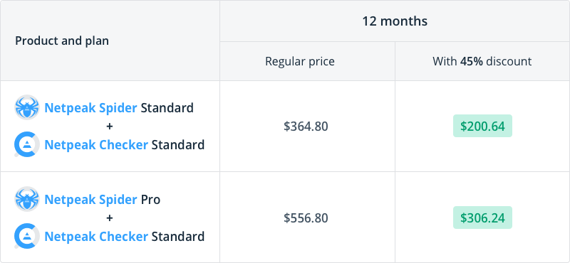Open Netpeak Spider link next to Pro
The height and width of the screenshot is (263, 570).
pos(90,200)
